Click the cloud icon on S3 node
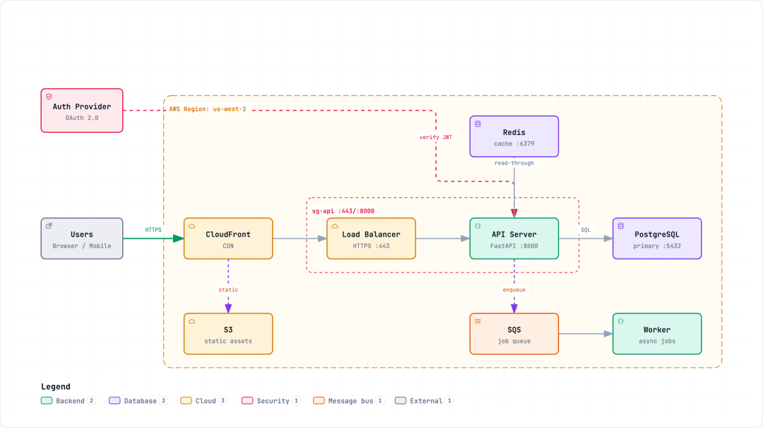 [191, 321]
